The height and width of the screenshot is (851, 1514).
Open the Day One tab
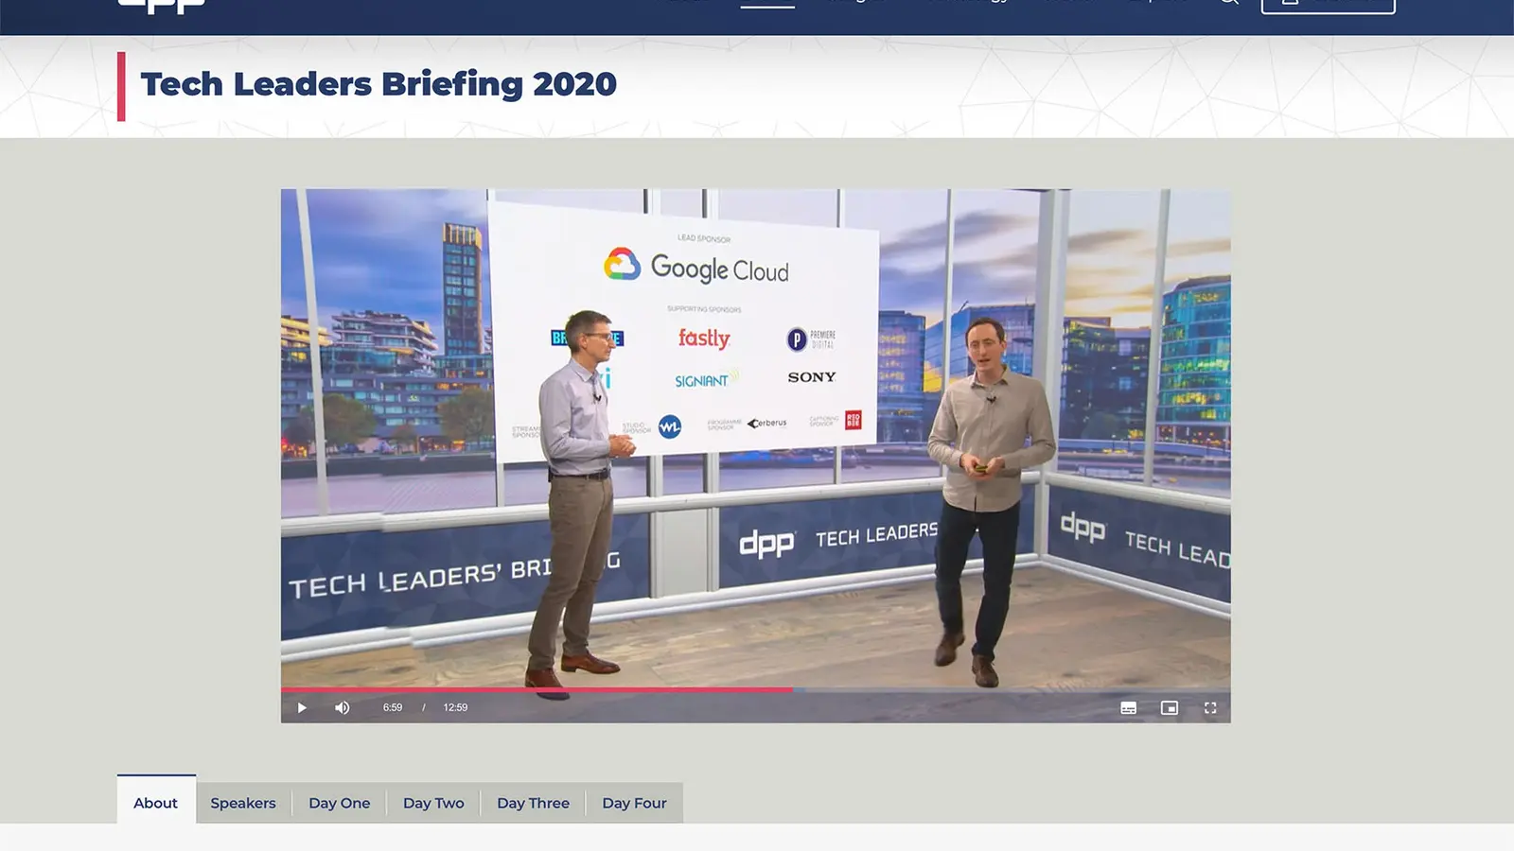coord(340,803)
